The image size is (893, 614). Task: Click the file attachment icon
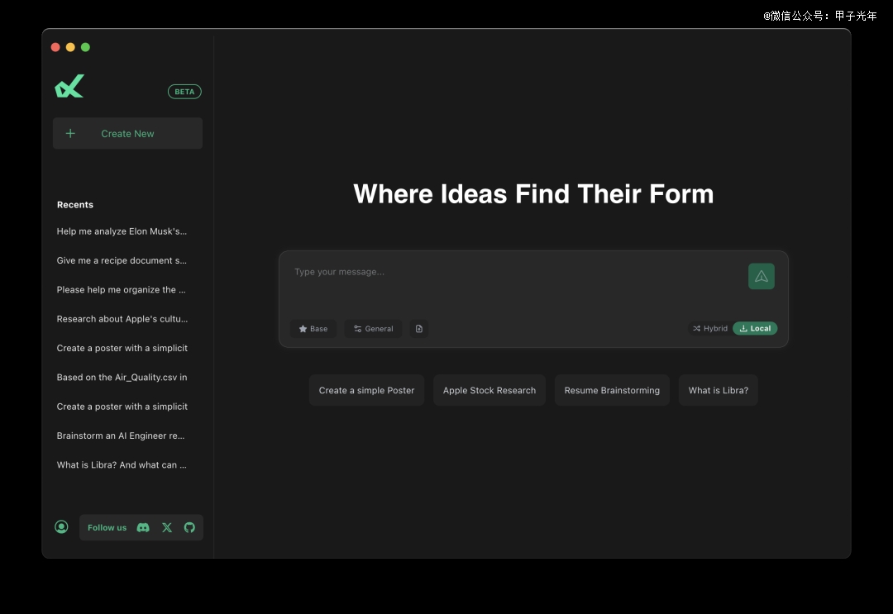pos(419,329)
